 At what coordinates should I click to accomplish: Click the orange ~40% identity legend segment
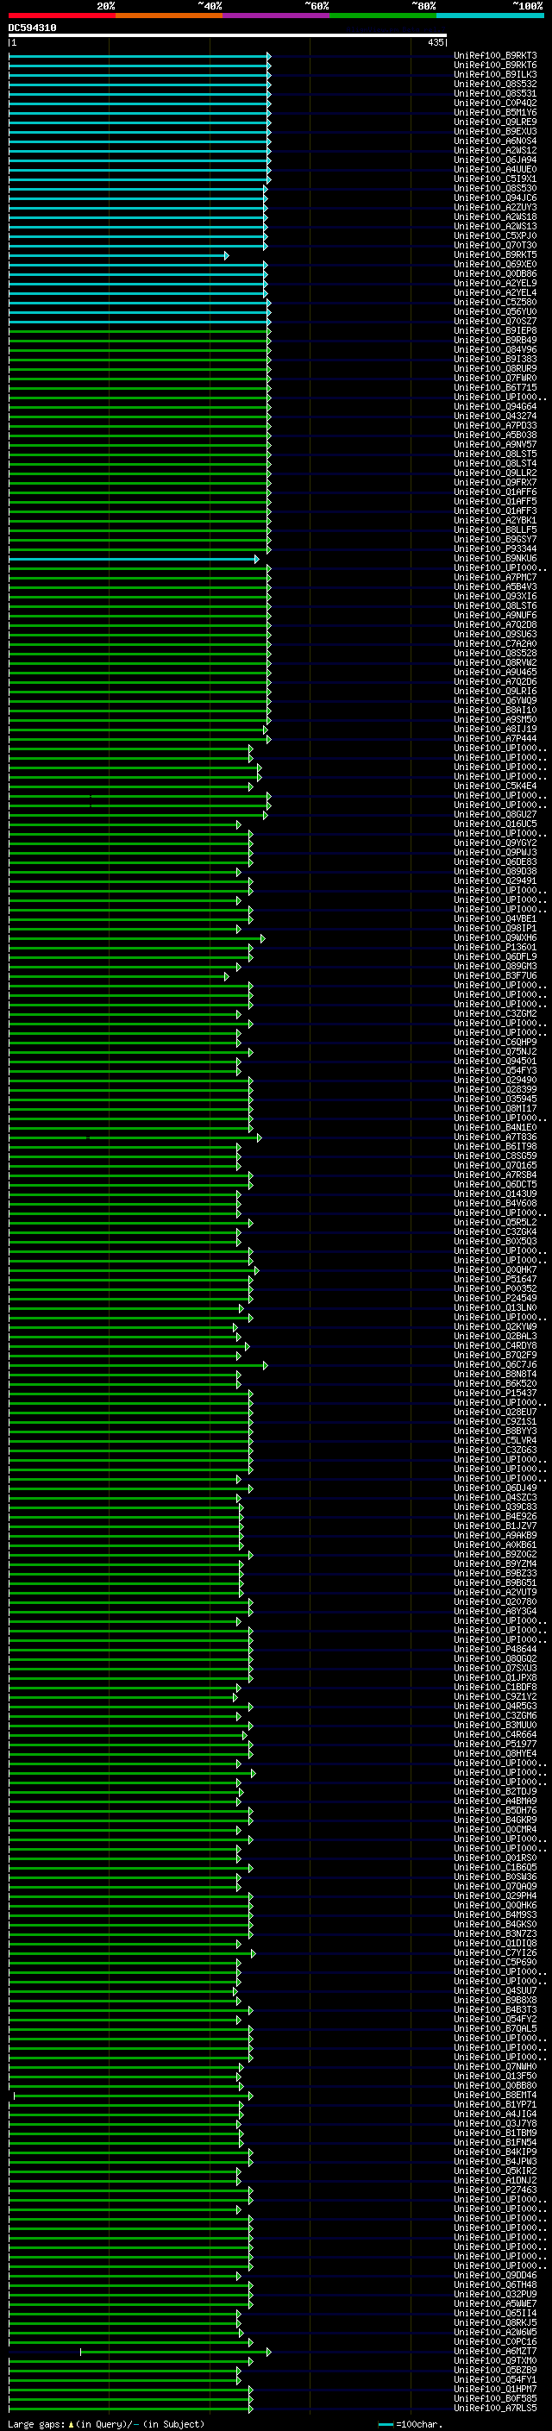click(x=169, y=16)
